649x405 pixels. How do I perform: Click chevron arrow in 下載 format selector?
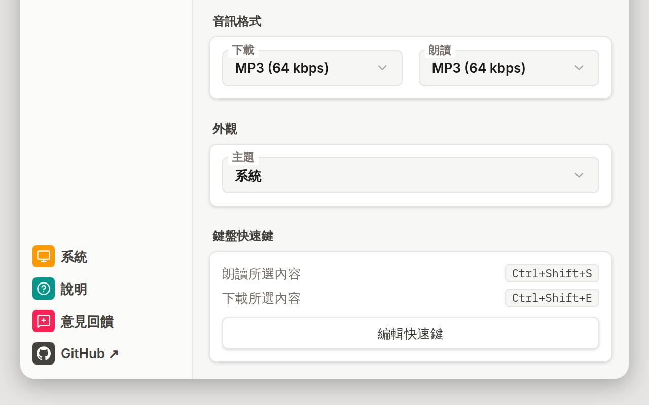click(x=382, y=68)
